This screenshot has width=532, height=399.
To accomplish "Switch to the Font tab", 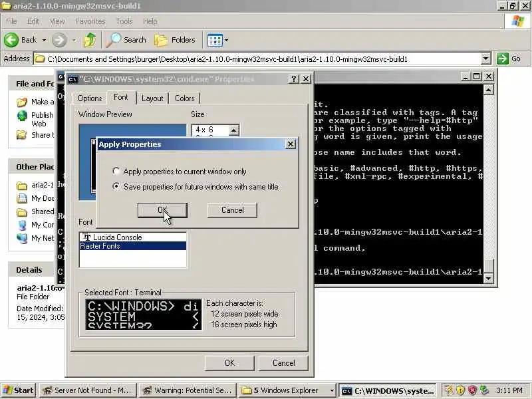I will (121, 97).
